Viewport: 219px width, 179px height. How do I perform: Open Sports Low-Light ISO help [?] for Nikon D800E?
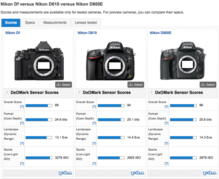pos(167,164)
